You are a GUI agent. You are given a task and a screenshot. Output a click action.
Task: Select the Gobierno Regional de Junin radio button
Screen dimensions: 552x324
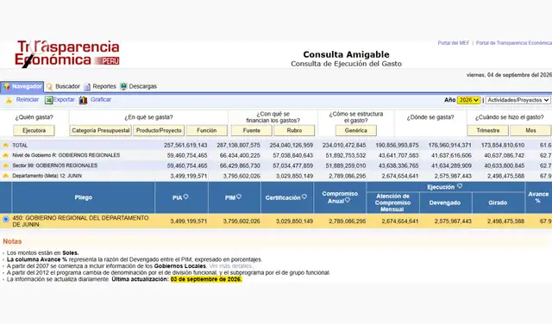6,219
